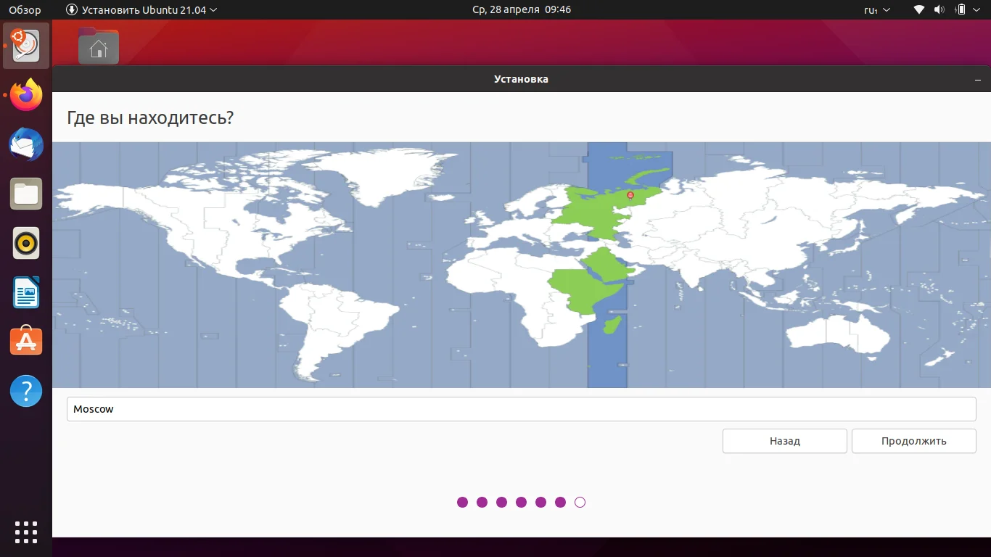
Task: Open LibreOffice Writer
Action: click(x=25, y=292)
